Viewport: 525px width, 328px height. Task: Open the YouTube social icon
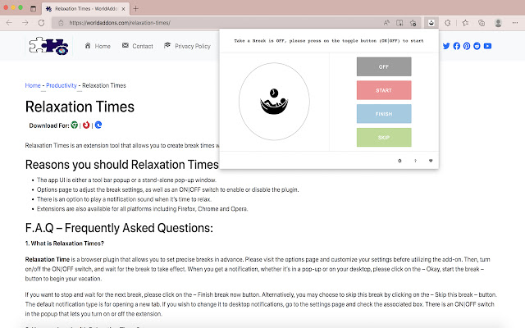pos(487,46)
